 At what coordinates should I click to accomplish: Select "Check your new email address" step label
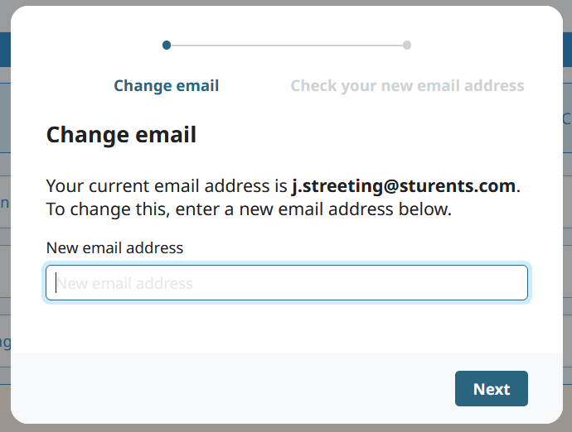407,85
